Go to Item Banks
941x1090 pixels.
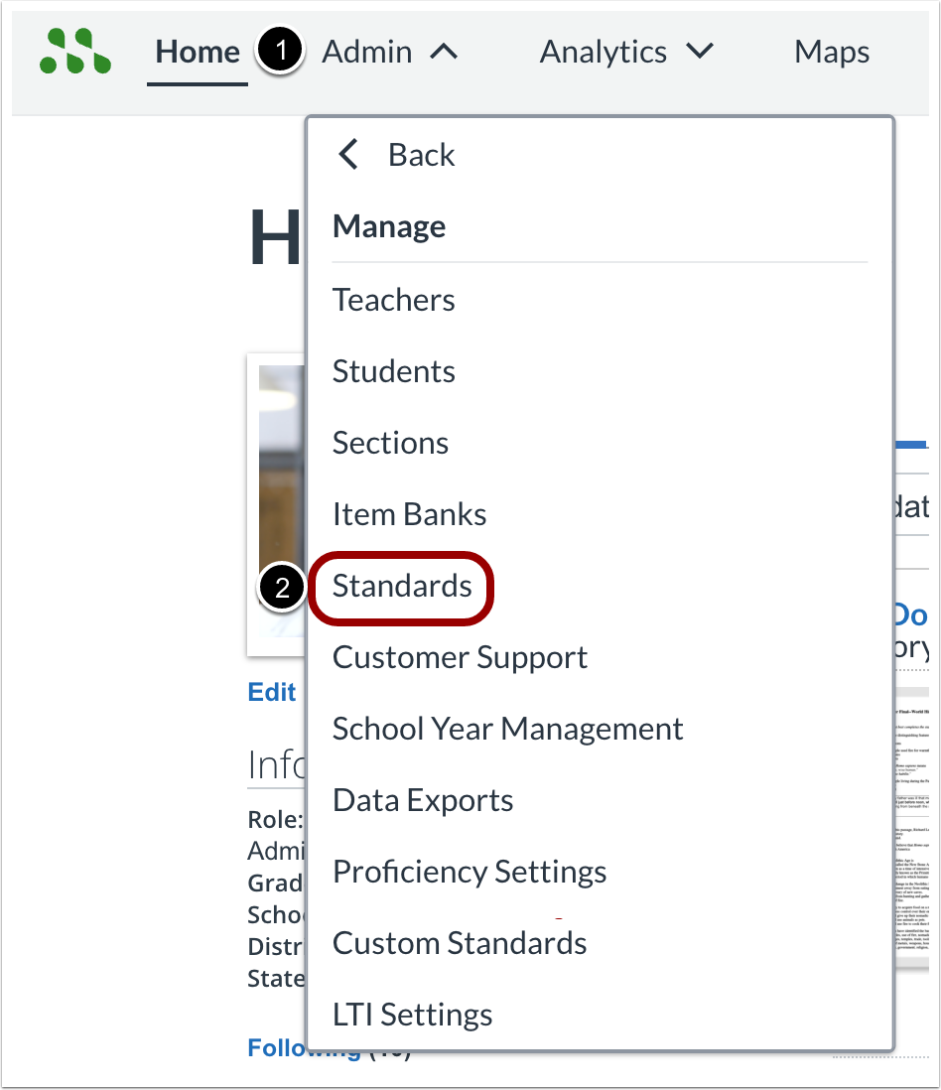click(x=409, y=514)
